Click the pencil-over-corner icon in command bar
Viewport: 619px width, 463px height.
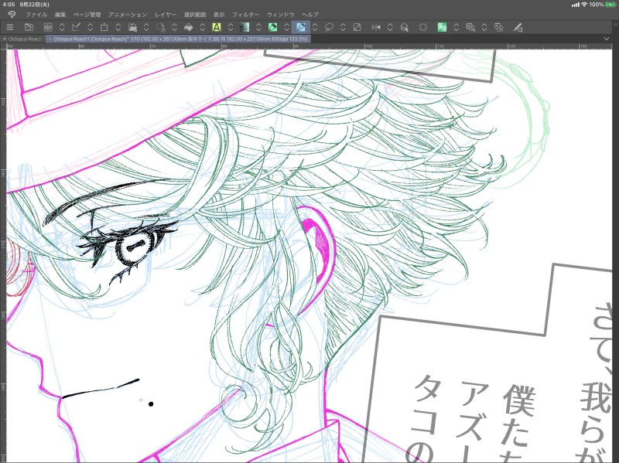coord(76,27)
